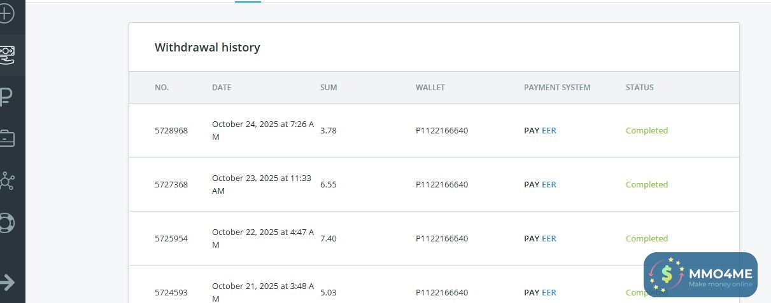
Task: Click withdrawal number 5725954
Action: [171, 239]
